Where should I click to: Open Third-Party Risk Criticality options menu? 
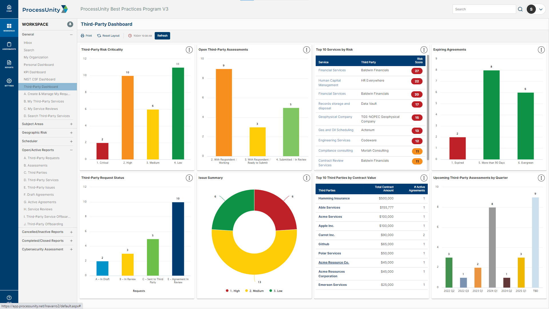[189, 50]
